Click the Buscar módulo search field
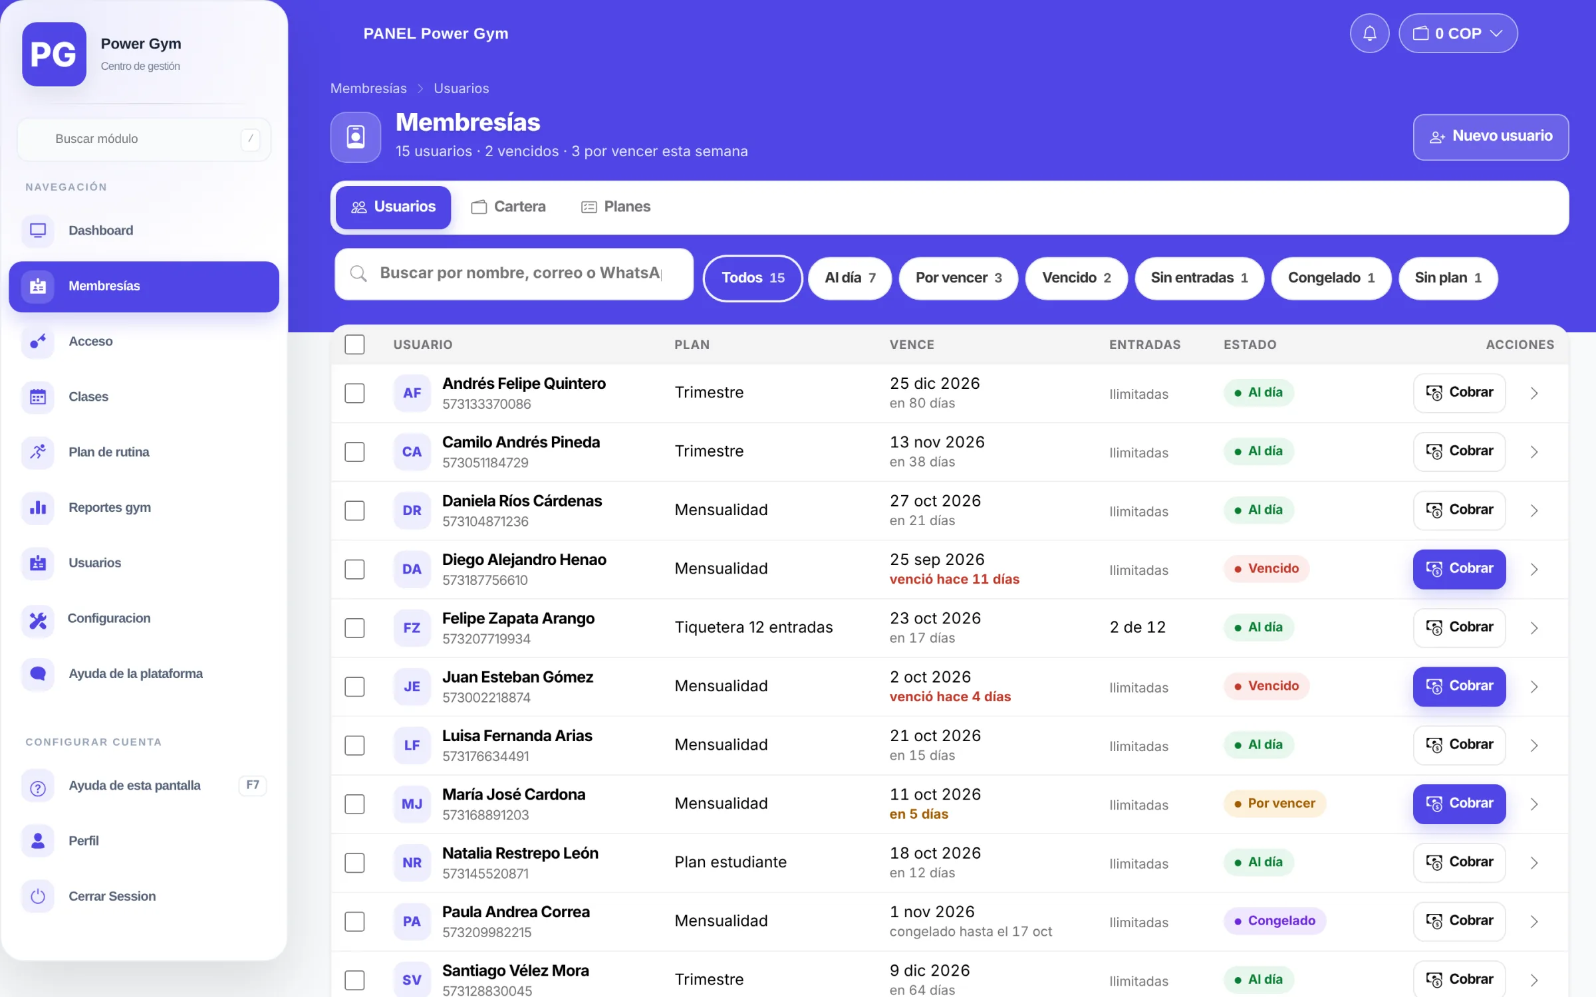1596x997 pixels. pos(144,139)
